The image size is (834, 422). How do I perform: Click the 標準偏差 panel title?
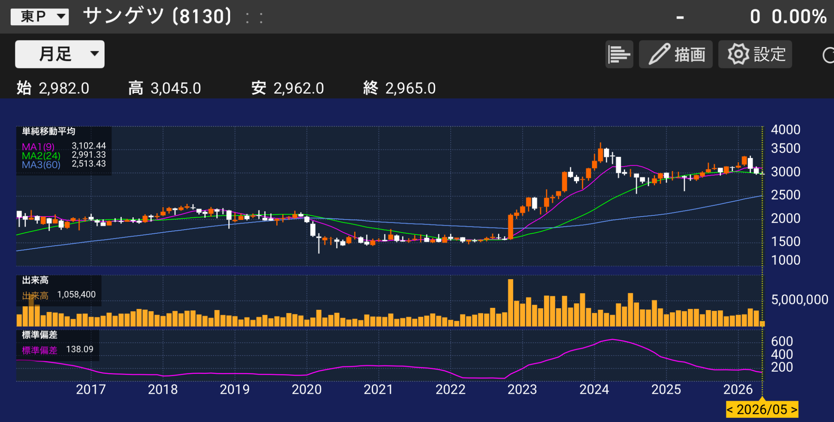point(39,335)
